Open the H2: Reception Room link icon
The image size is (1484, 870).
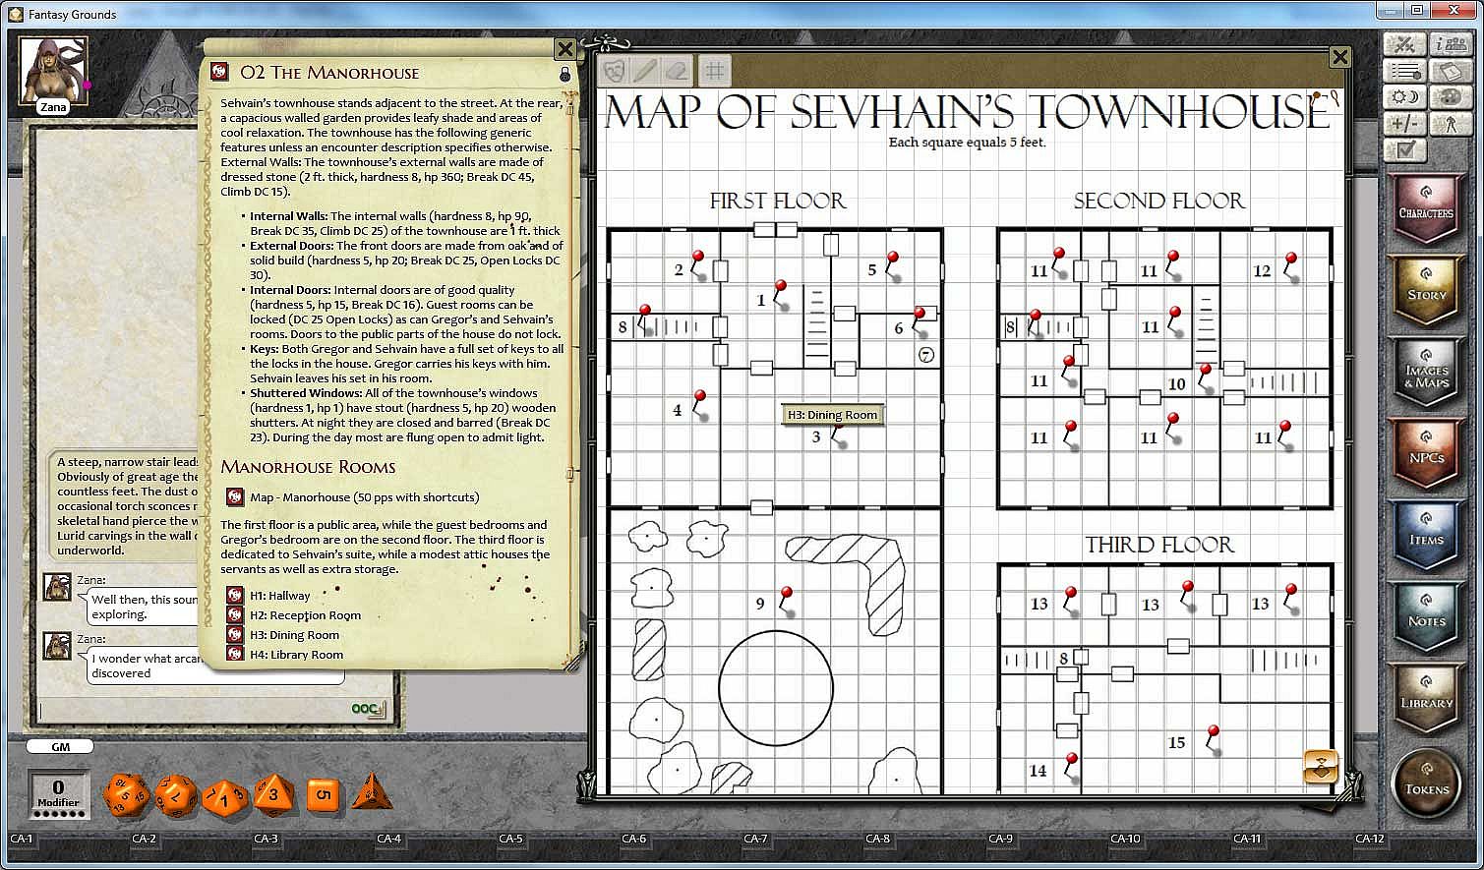click(x=235, y=615)
